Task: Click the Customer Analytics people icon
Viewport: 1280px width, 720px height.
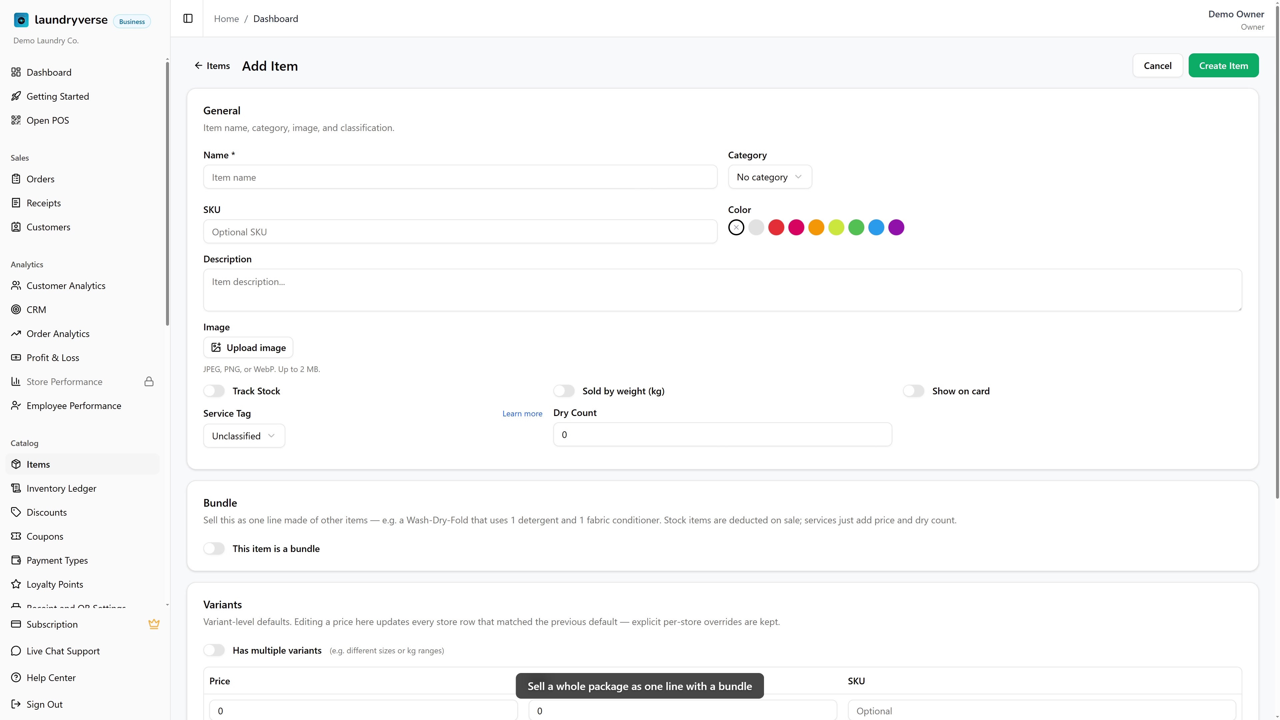Action: (16, 285)
